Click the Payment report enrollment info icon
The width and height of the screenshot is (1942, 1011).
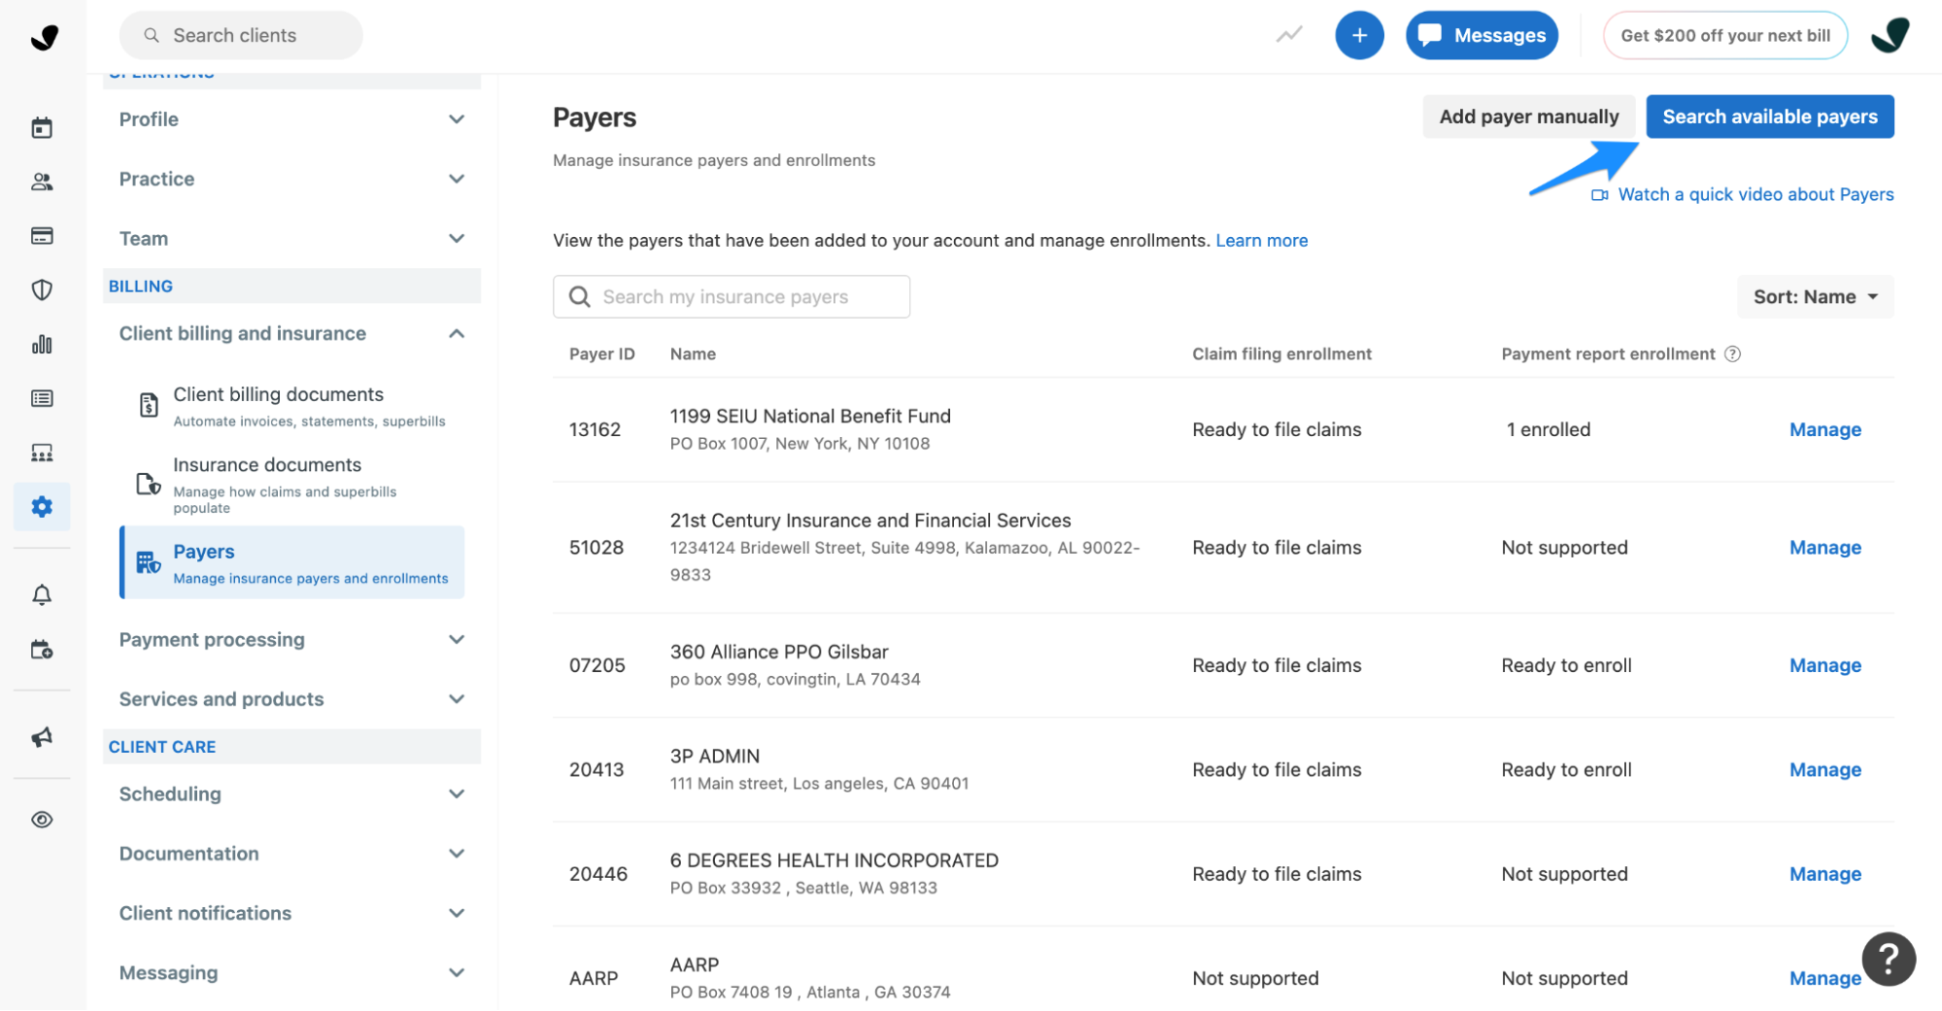coord(1732,354)
